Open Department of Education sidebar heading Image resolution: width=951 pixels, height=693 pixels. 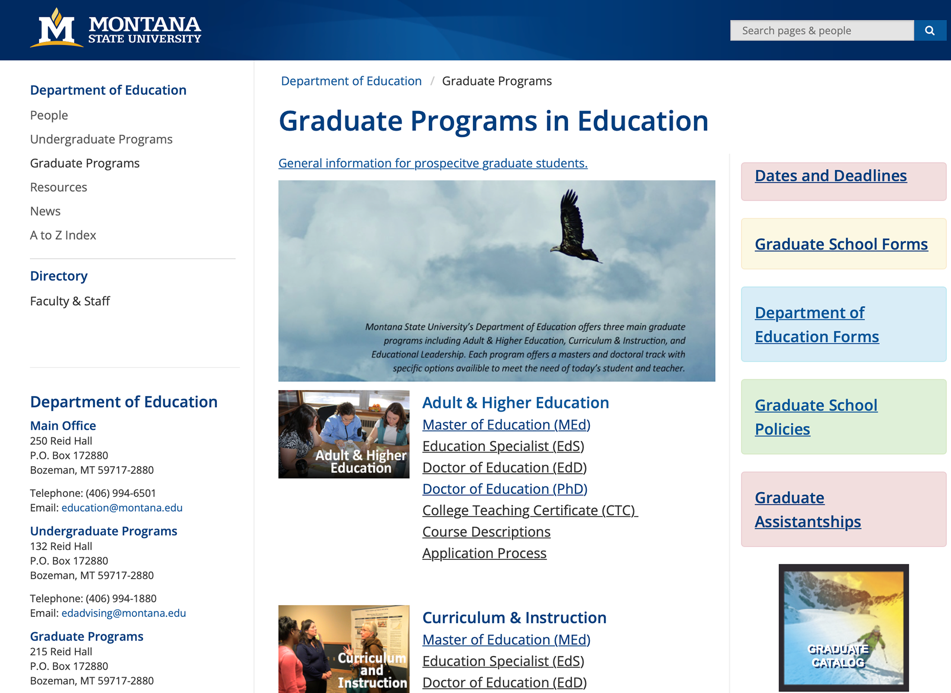108,90
